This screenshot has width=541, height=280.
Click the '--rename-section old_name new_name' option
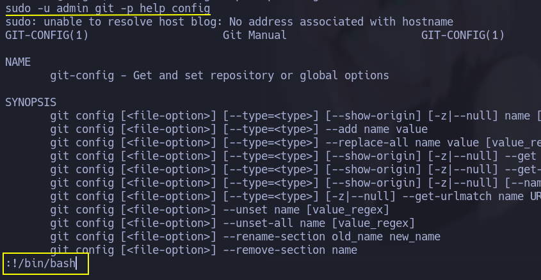(x=332, y=237)
